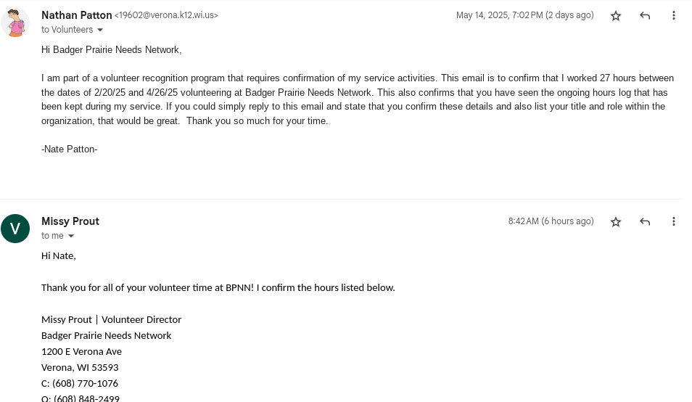Click the 1200 E Verona Ave address line

[81, 351]
